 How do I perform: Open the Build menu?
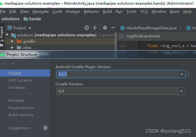[107, 12]
